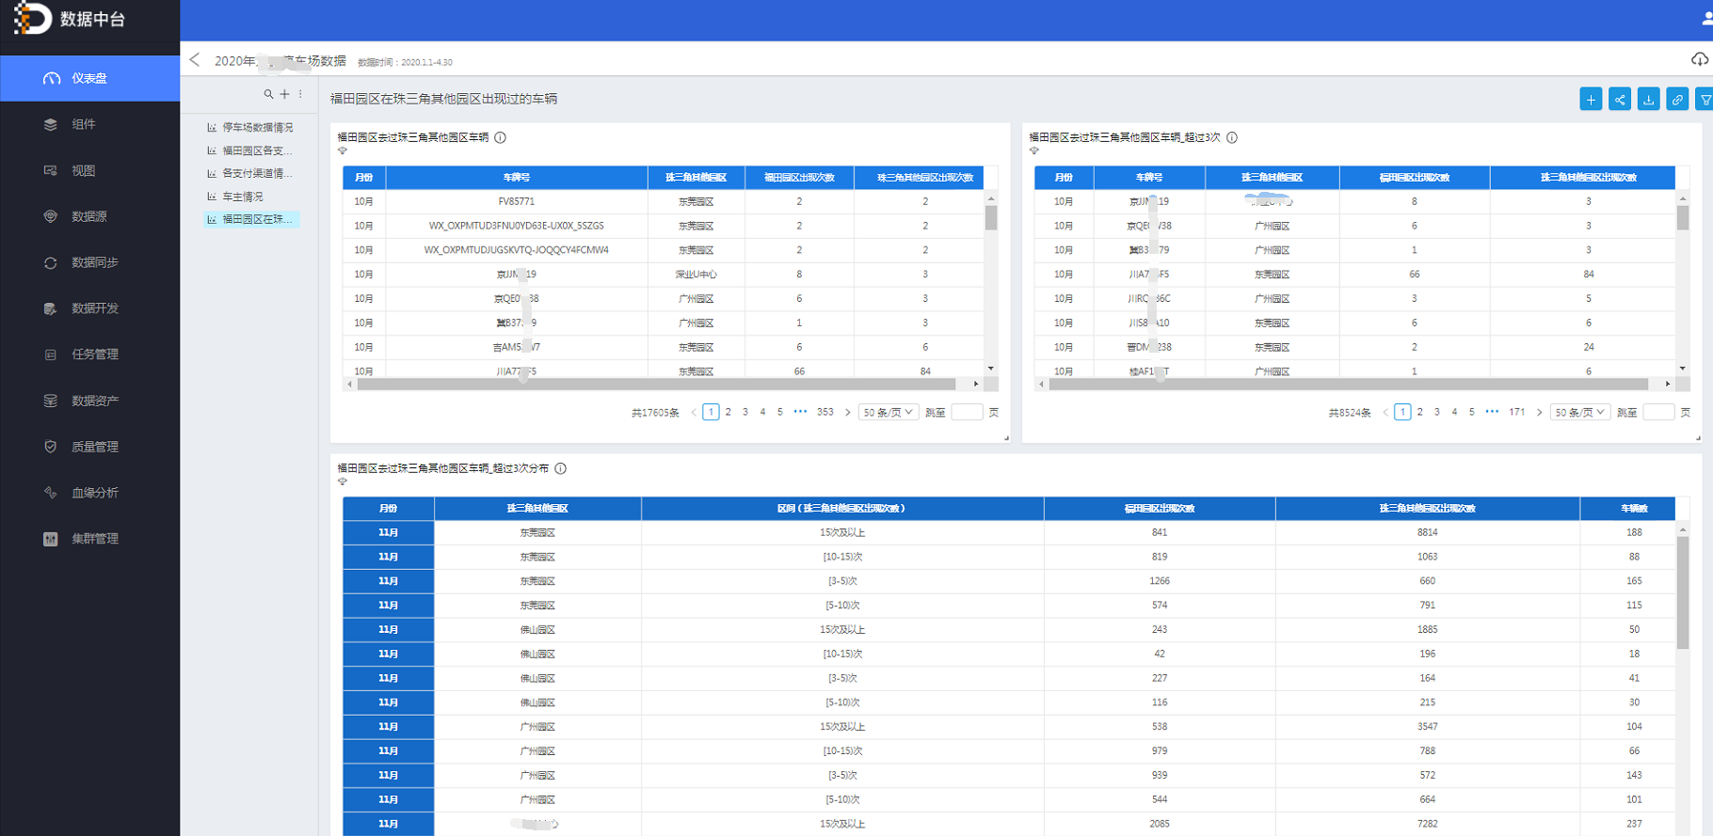The image size is (1713, 836).
Task: Open the 50条/页 dropdown in the left table
Action: (888, 412)
